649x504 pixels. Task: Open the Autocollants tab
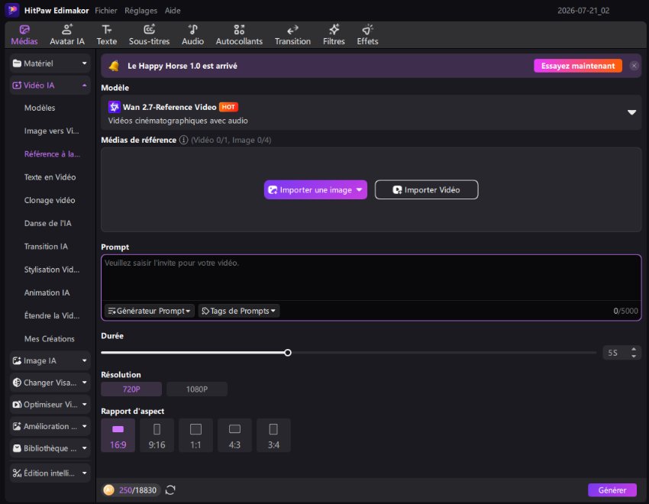[239, 35]
